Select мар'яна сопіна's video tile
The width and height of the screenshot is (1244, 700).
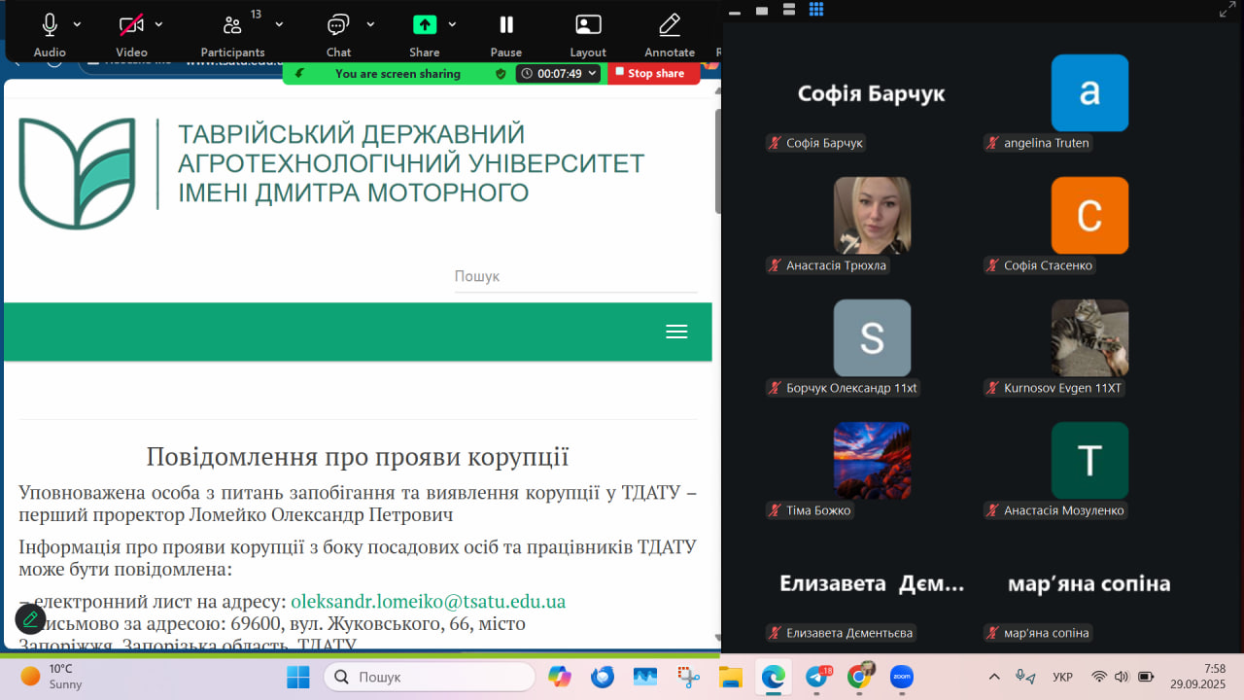click(1089, 583)
